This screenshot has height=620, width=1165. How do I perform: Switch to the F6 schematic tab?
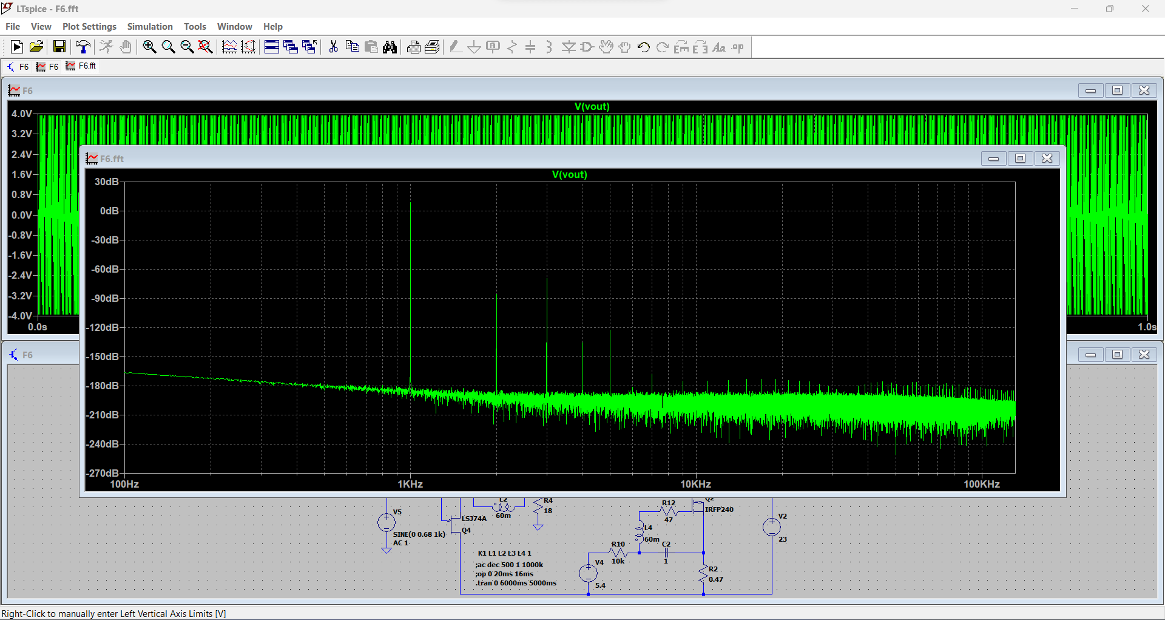[18, 66]
